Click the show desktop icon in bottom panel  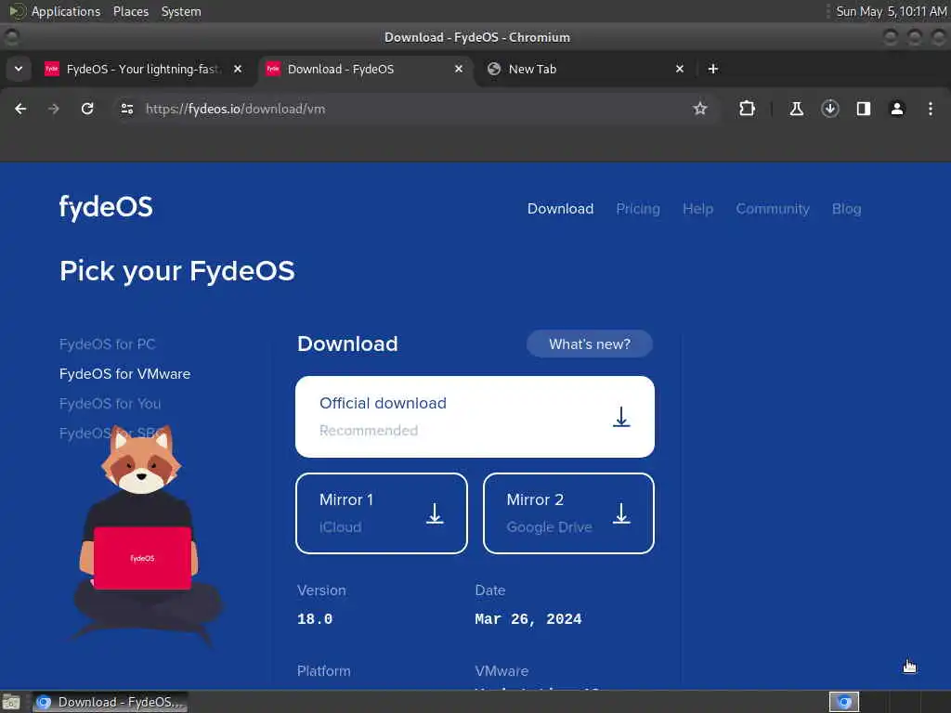point(11,702)
